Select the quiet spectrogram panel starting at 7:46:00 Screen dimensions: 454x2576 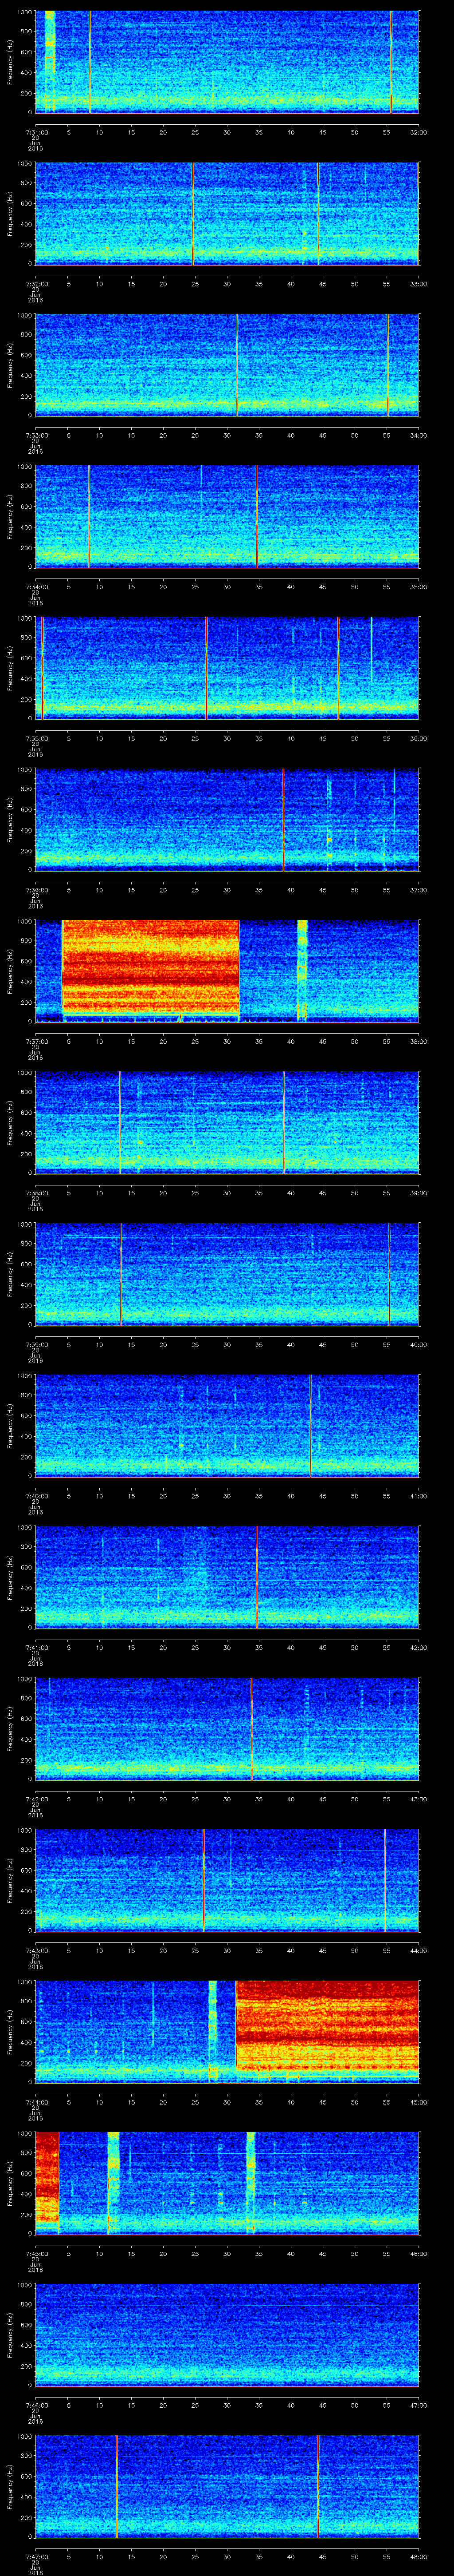(227, 2334)
